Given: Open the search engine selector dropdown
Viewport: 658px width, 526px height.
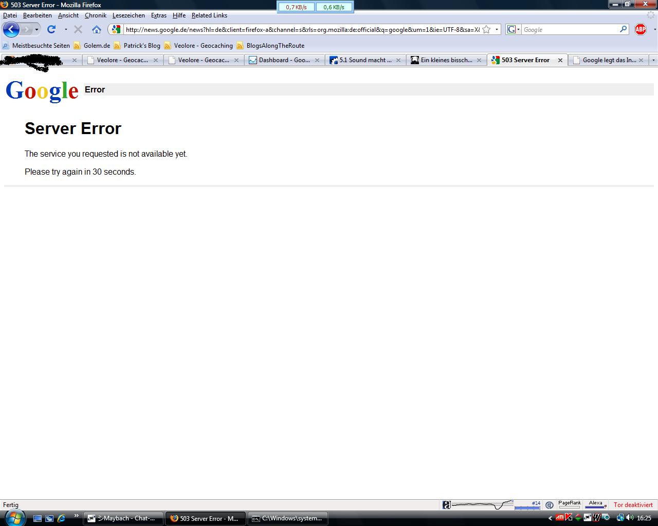Looking at the screenshot, I should pyautogui.click(x=514, y=30).
